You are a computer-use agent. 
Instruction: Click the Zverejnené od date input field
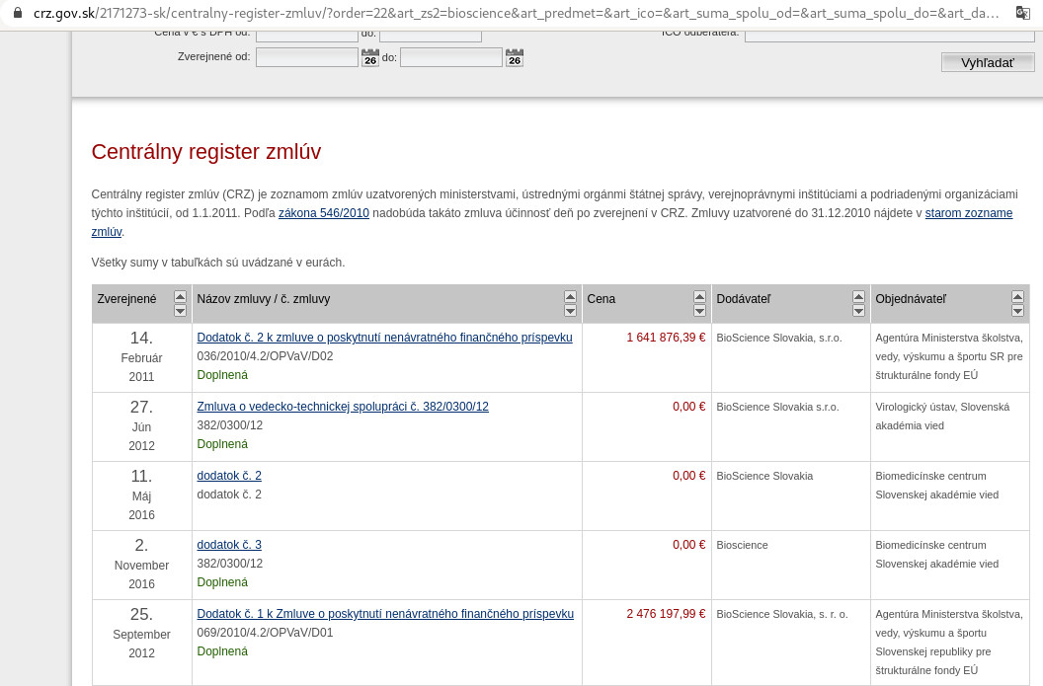pos(306,57)
